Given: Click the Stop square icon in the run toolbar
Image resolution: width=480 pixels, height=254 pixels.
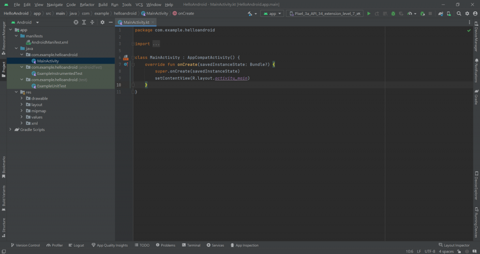Looking at the screenshot, I should [430, 14].
